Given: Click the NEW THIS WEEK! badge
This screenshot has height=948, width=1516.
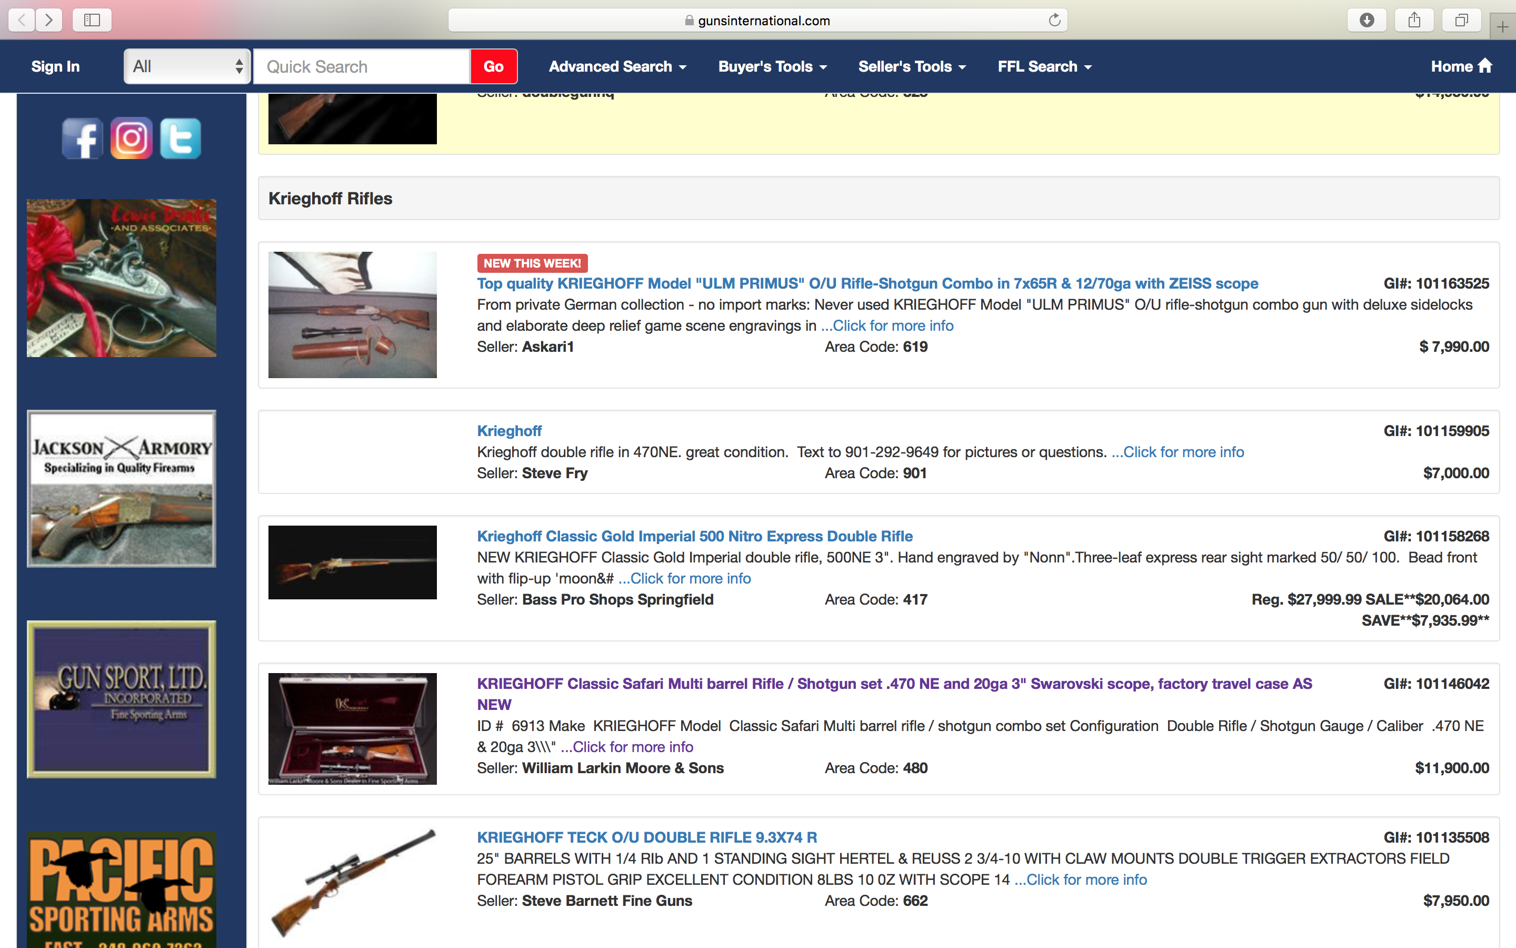Looking at the screenshot, I should (x=532, y=263).
